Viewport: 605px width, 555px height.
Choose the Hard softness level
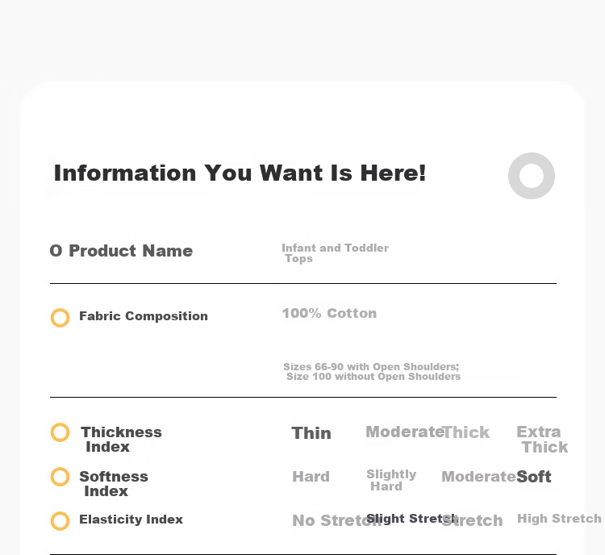(311, 477)
